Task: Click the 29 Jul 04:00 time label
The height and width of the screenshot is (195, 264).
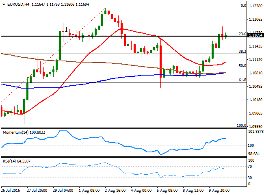Action: [63, 191]
